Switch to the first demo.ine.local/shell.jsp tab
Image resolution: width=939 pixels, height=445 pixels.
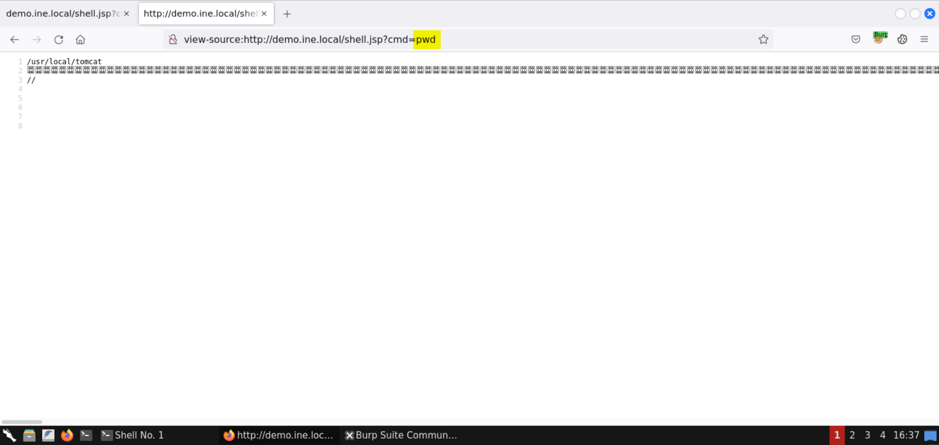click(x=64, y=14)
